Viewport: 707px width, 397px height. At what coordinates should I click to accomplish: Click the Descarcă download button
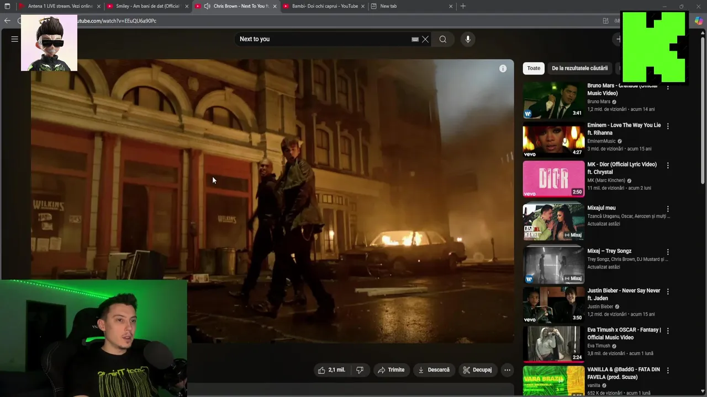click(434, 370)
